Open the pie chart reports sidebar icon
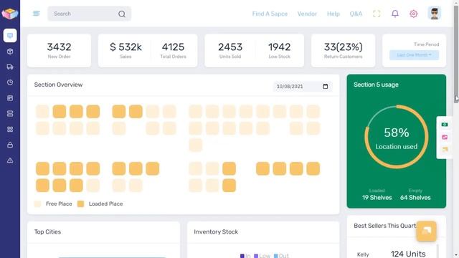Image resolution: width=459 pixels, height=258 pixels. point(10,82)
